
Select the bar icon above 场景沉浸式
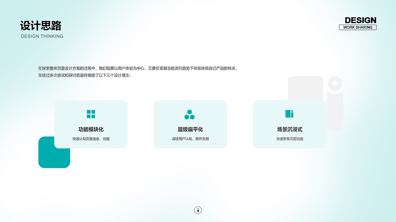289,114
